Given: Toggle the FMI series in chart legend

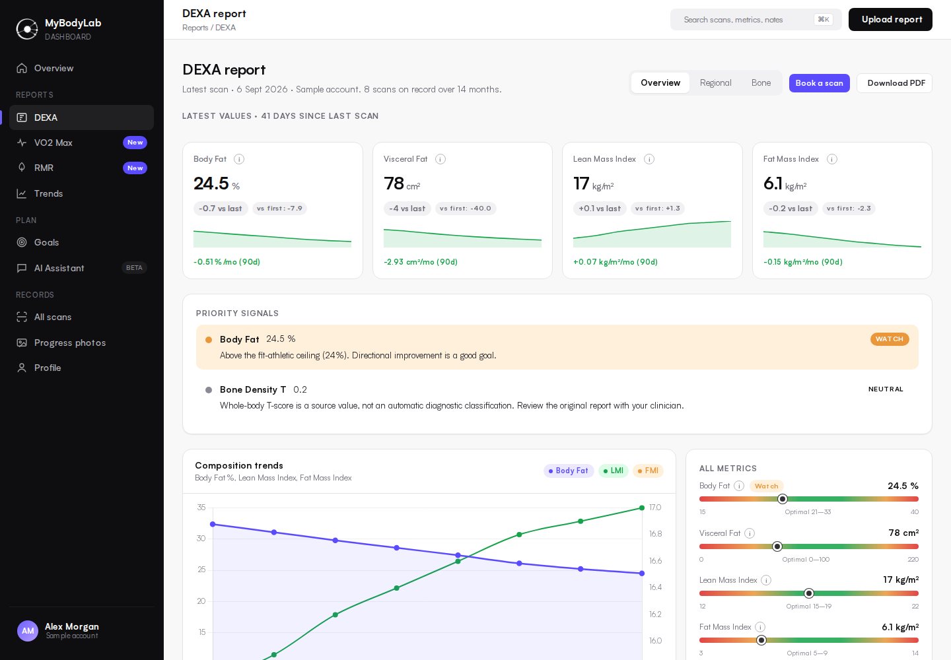Looking at the screenshot, I should pos(648,471).
